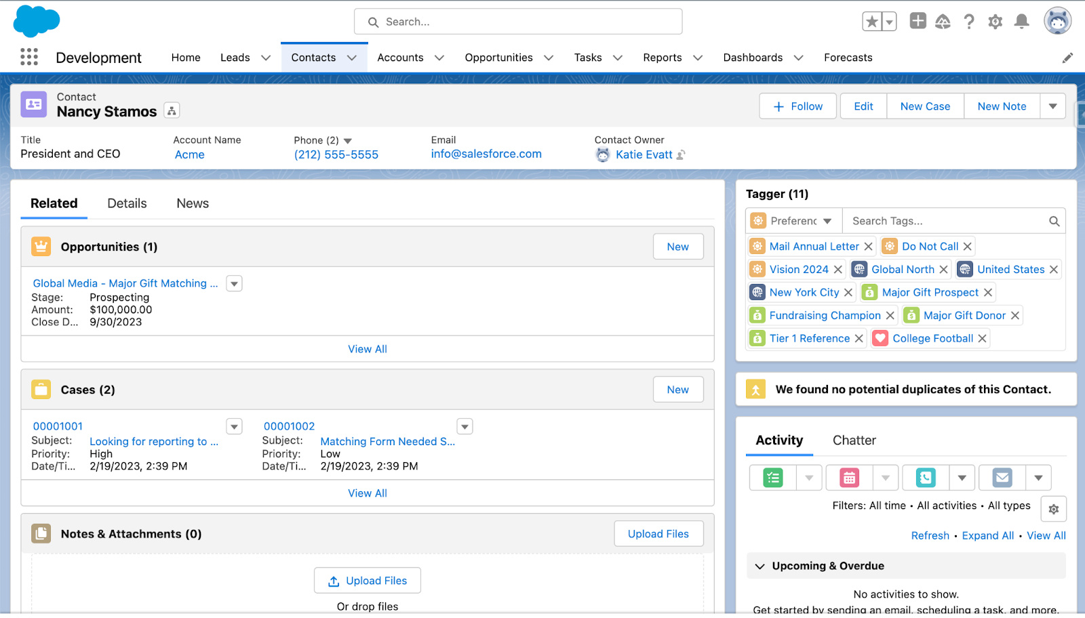Click the New Case button
Screen dimensions: 1085x618
(x=925, y=106)
